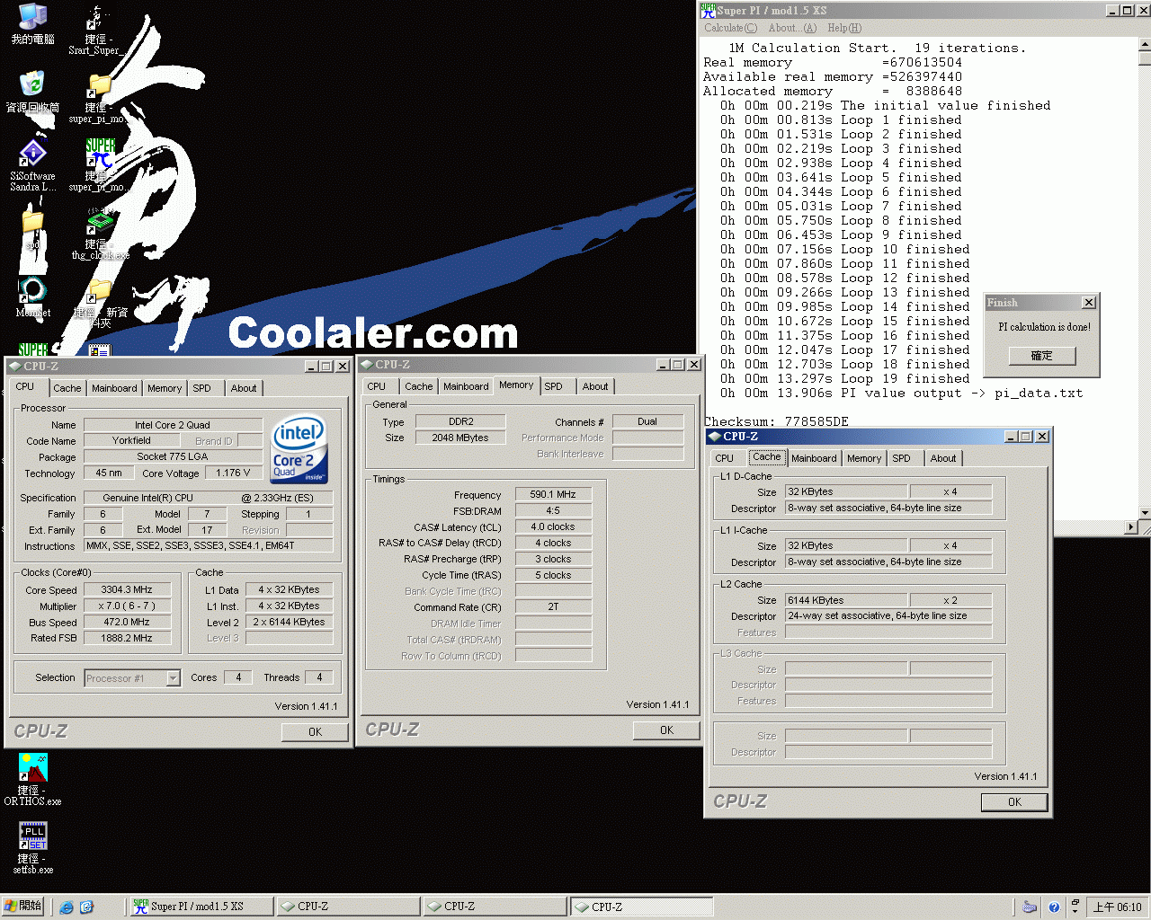Switch left CPU-Z window to Cache tab
The width and height of the screenshot is (1151, 920).
point(67,388)
